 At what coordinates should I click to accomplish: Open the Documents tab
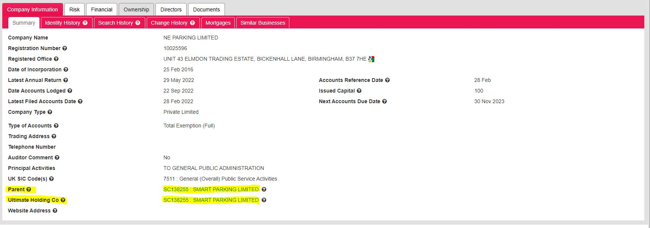[x=206, y=9]
